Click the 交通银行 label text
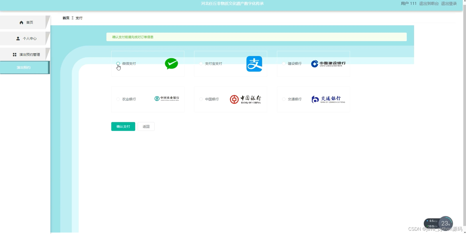 point(295,99)
